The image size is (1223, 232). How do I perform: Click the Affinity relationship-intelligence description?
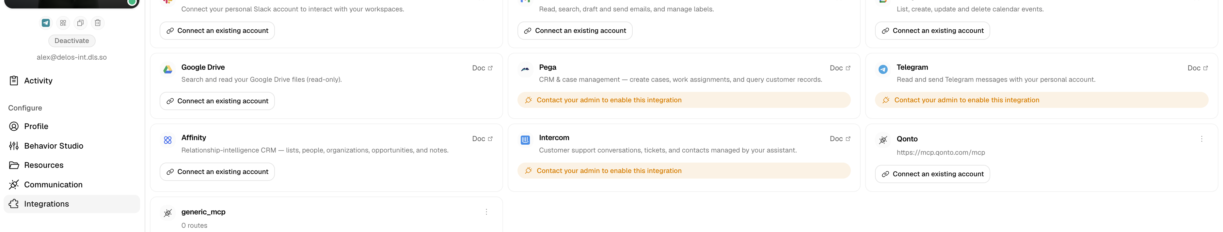[x=315, y=150]
